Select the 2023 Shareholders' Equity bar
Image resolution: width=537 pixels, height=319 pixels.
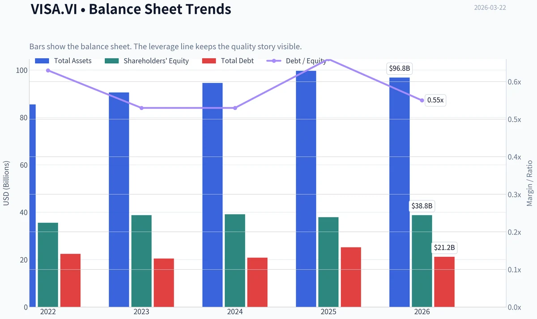point(141,261)
